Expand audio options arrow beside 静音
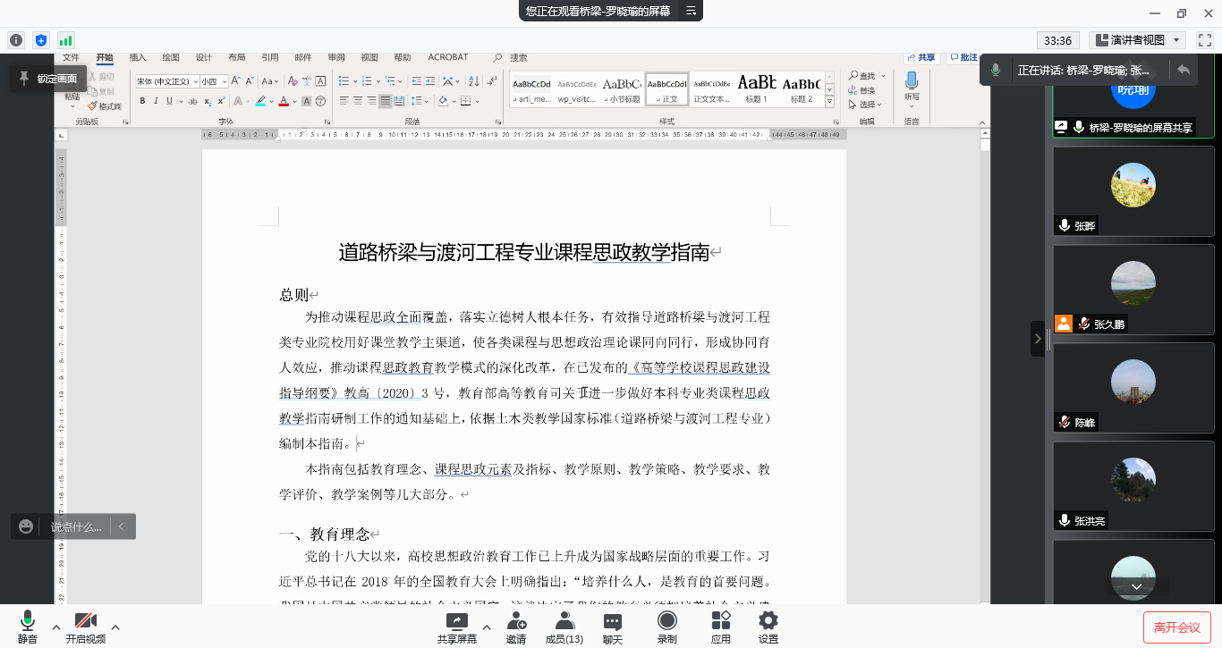This screenshot has width=1222, height=648. click(x=55, y=627)
